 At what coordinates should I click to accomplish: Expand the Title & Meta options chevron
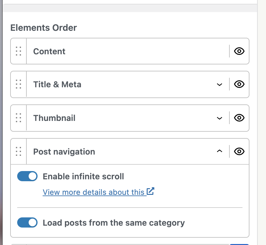click(x=219, y=84)
